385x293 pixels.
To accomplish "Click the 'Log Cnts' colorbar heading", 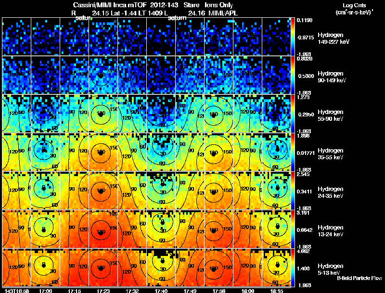I will 354,5.
